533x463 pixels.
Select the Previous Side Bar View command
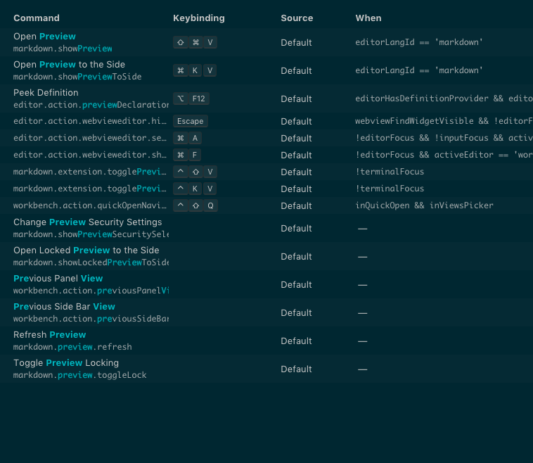tap(266, 312)
